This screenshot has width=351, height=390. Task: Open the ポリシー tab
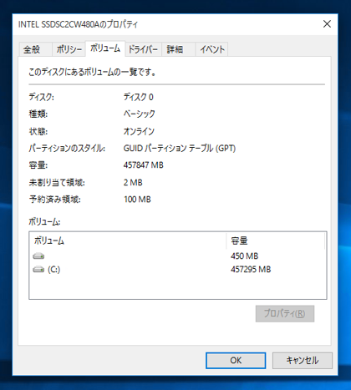[x=69, y=49]
